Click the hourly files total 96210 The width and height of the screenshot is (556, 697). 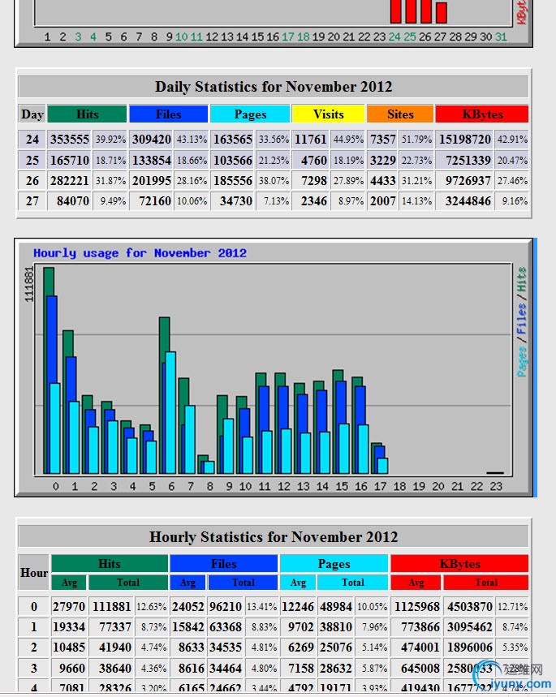pyautogui.click(x=226, y=607)
